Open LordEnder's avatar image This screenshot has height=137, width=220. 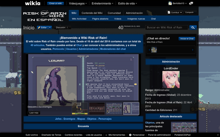tap(171, 79)
